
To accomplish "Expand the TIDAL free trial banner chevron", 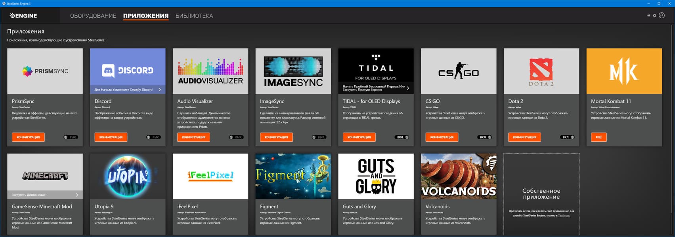I will pyautogui.click(x=408, y=88).
